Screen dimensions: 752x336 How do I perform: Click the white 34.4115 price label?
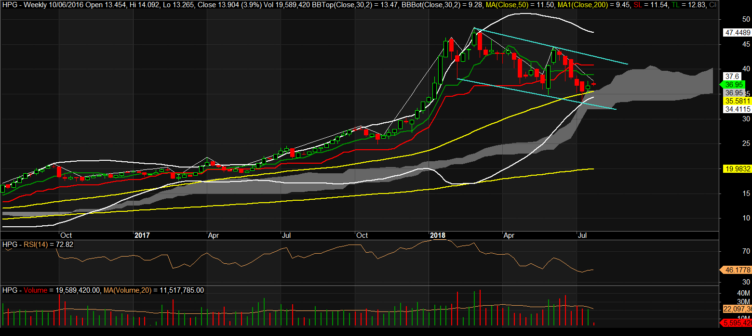pyautogui.click(x=737, y=109)
